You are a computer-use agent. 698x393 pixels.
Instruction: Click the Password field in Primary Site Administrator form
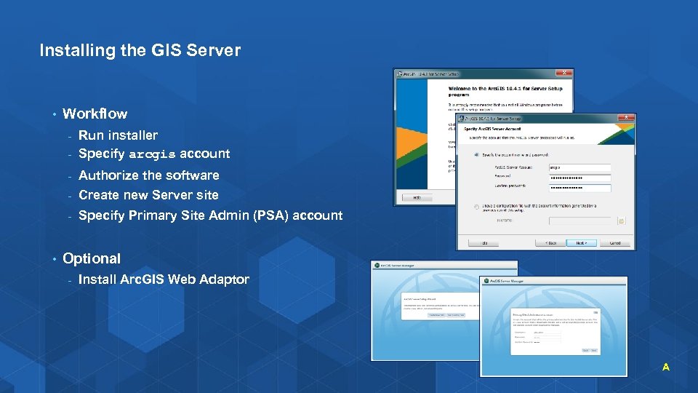[547, 337]
